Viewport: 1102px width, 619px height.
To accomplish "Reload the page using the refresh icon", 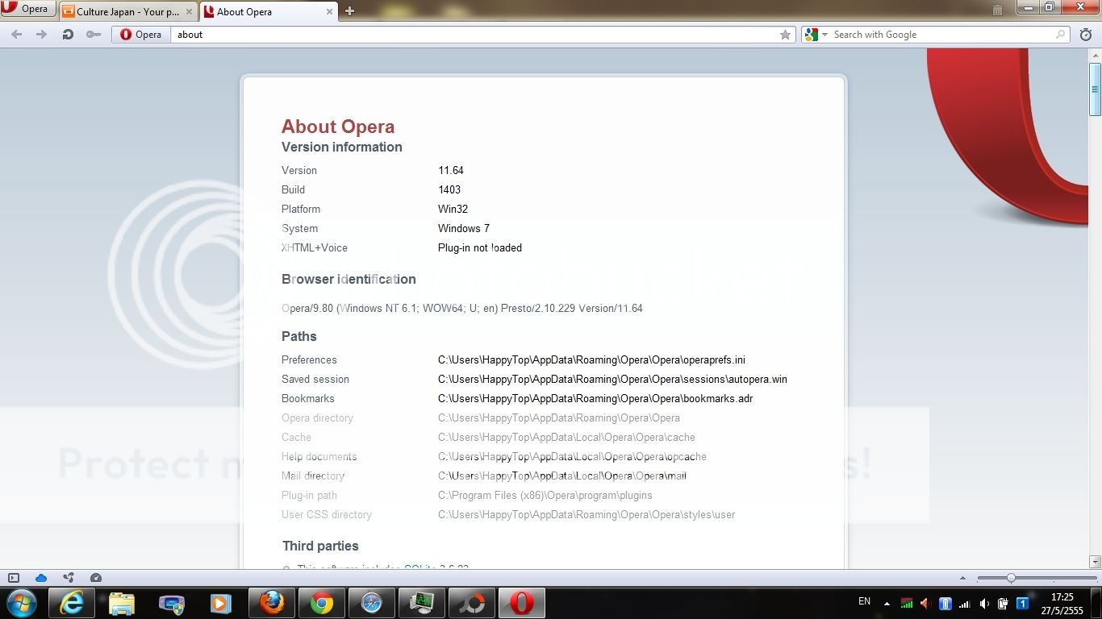I will coord(67,35).
